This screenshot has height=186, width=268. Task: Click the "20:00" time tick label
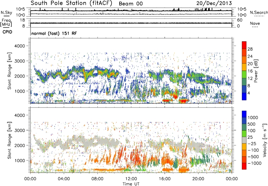click(x=198, y=179)
